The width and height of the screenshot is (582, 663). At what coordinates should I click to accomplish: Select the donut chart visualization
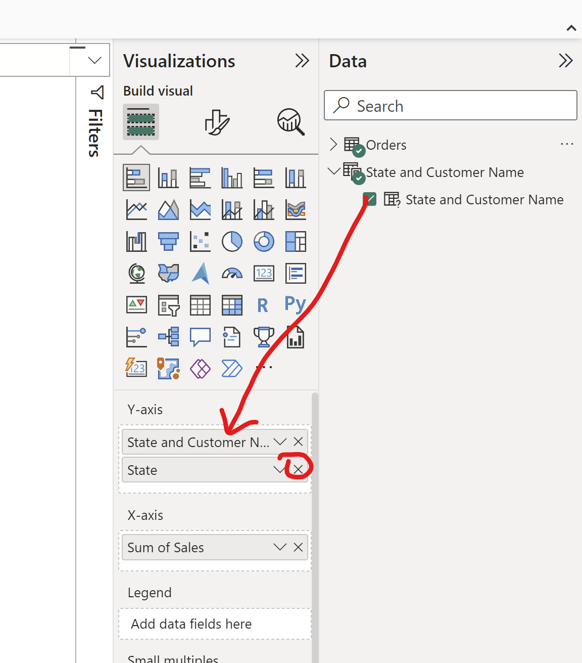click(264, 242)
